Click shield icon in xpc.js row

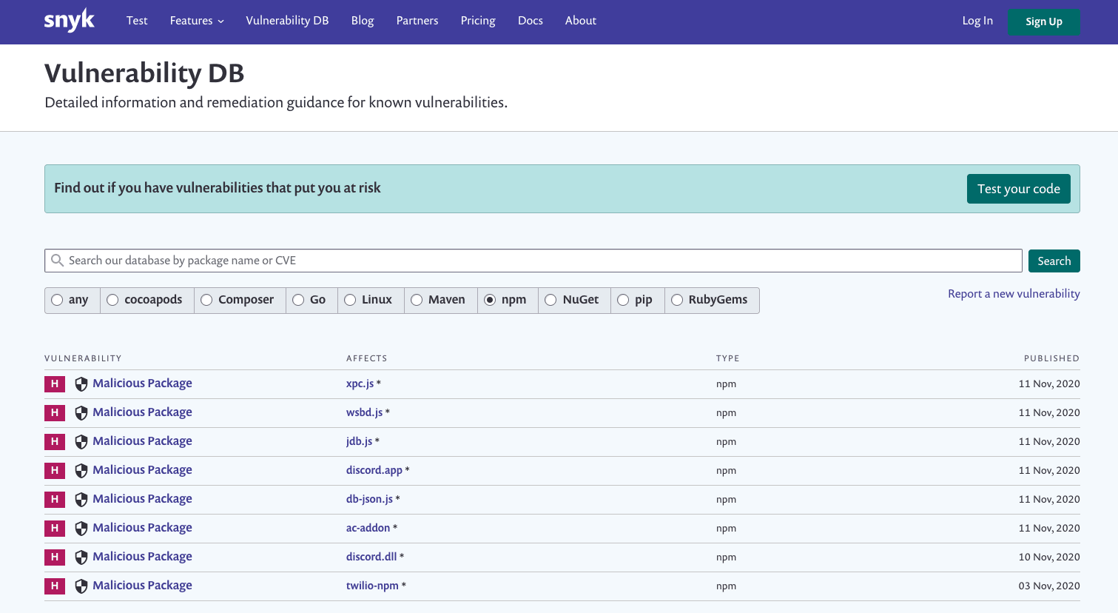click(81, 384)
